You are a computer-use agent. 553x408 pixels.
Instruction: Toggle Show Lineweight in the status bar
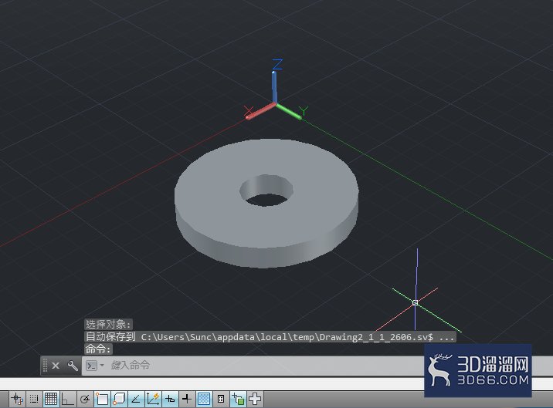(187, 399)
